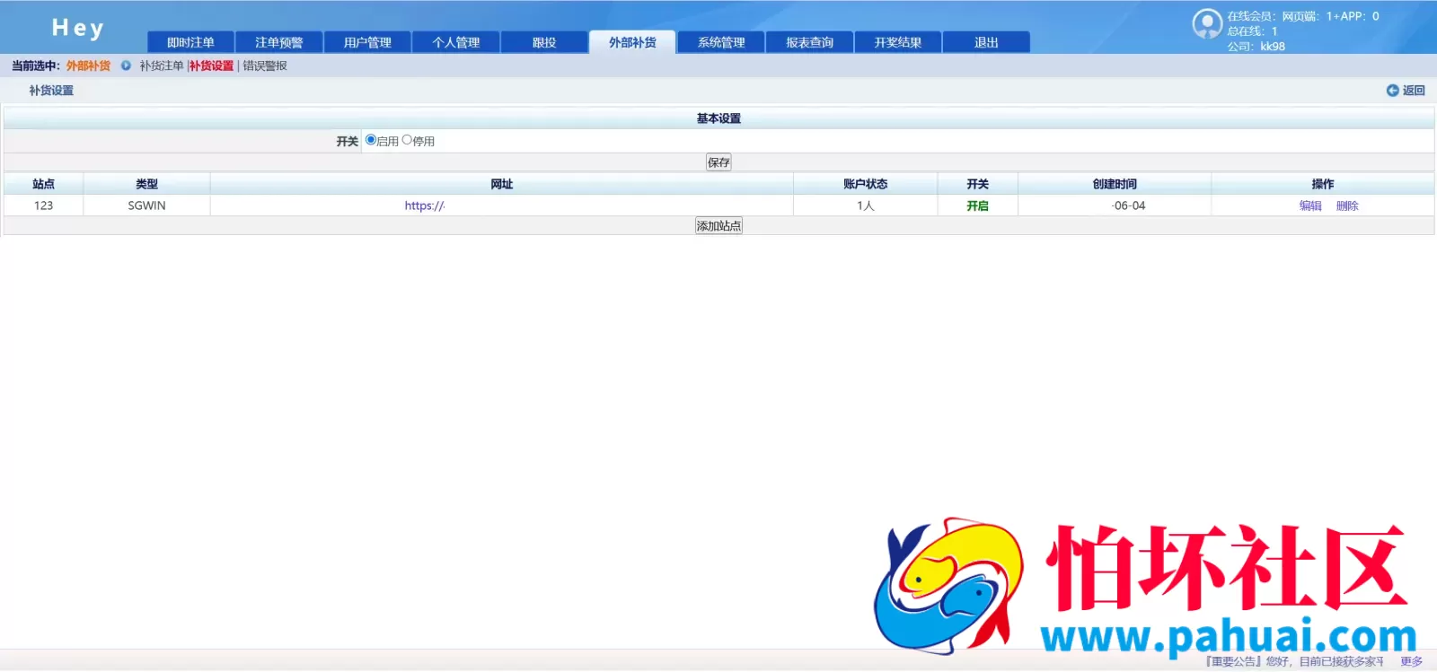Open 补货设置 submenu link
The image size is (1437, 672).
(211, 65)
